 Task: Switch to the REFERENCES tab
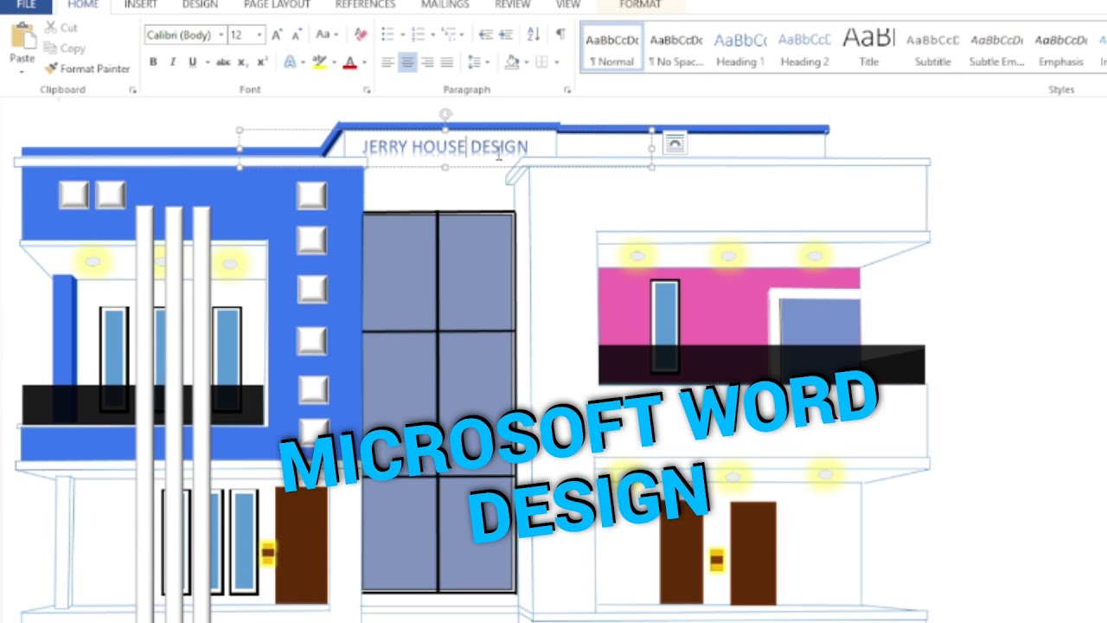click(365, 5)
